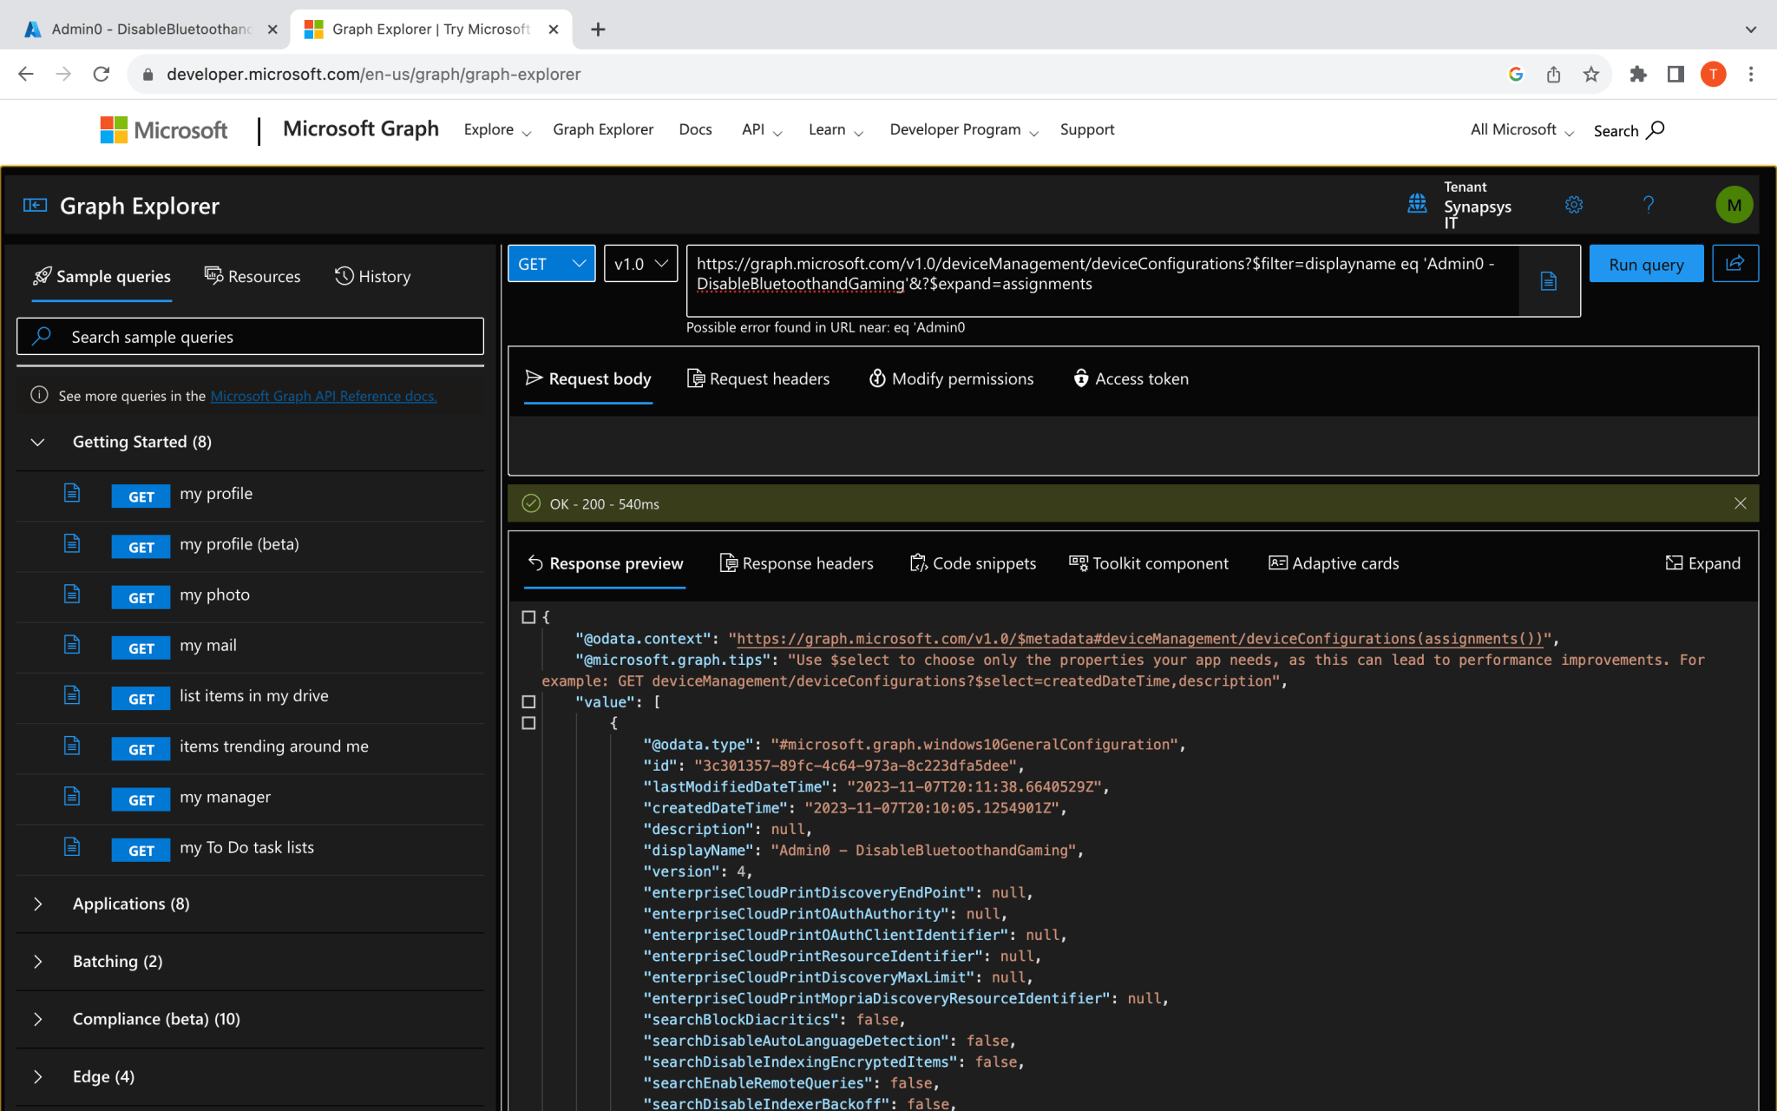This screenshot has width=1777, height=1111.
Task: Collapse the value array checkbox
Action: tap(528, 701)
